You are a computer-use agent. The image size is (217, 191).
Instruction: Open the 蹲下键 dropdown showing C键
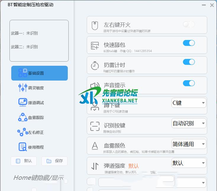[x=189, y=103]
